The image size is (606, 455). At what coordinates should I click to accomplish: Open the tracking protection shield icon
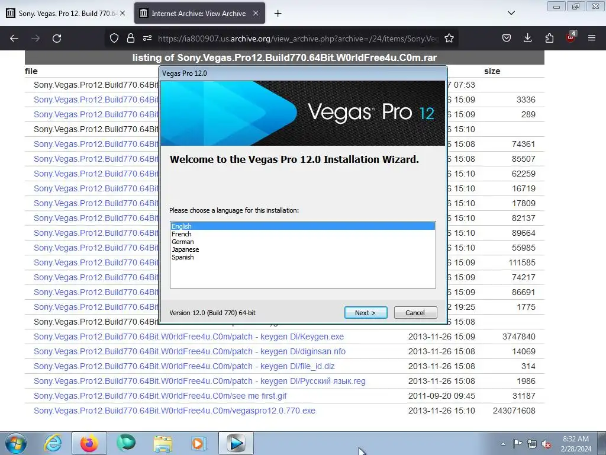(x=114, y=39)
